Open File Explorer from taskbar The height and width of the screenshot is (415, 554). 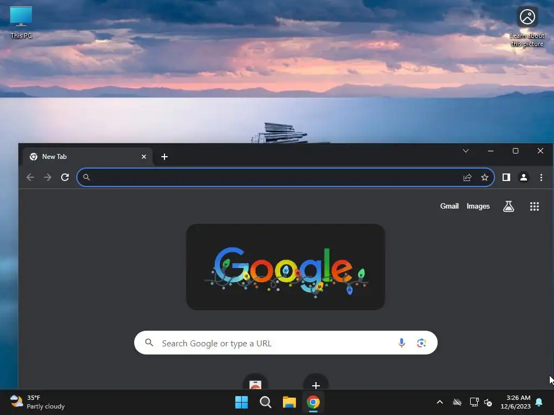click(289, 402)
